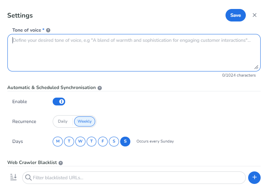This screenshot has width=270, height=189.
Task: Click the Filter blacklisted URLs field
Action: tap(134, 178)
